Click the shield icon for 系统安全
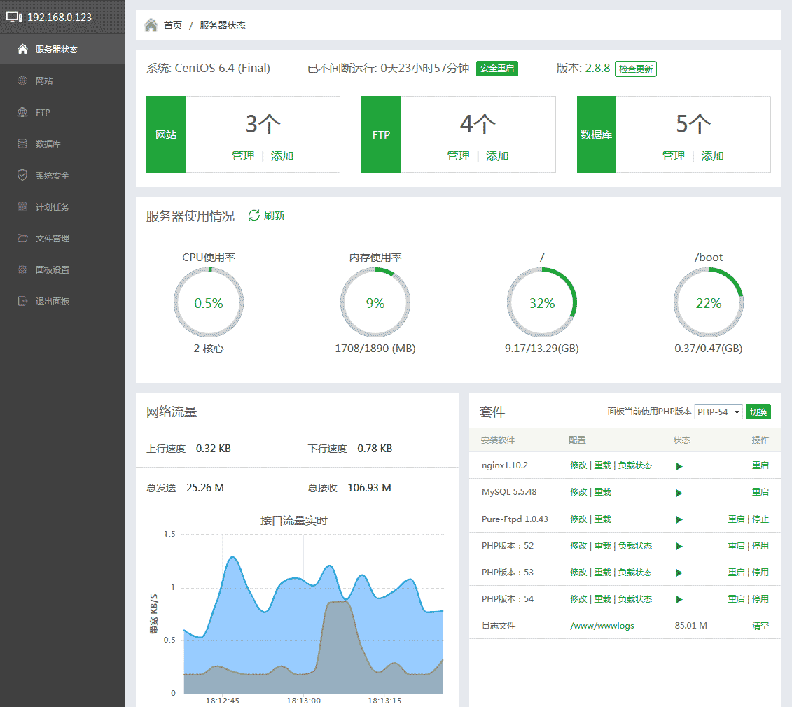This screenshot has height=707, width=792. (22, 175)
